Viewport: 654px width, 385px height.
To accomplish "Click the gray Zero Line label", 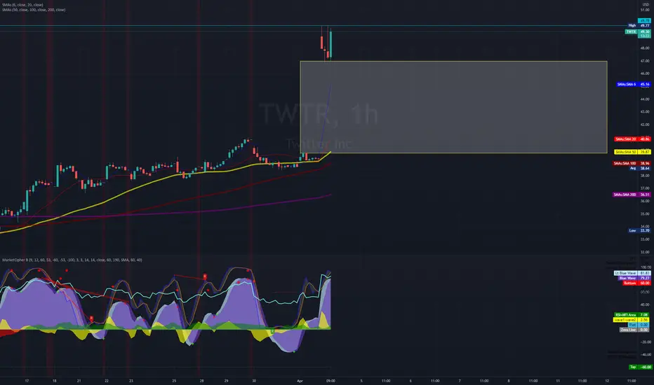I will pyautogui.click(x=635, y=330).
